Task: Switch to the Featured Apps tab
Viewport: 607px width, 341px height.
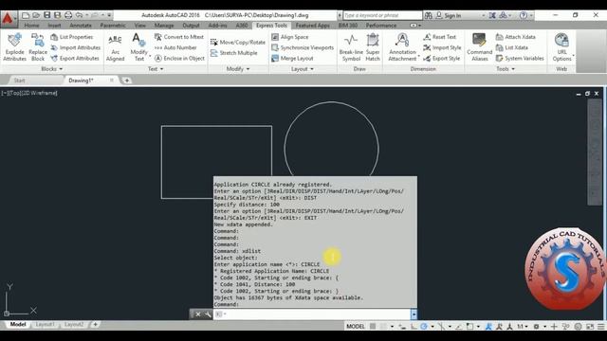Action: coord(312,26)
